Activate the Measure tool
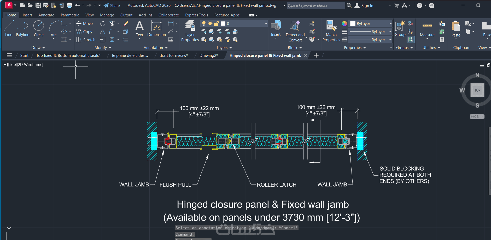The image size is (491, 240). coord(427,29)
